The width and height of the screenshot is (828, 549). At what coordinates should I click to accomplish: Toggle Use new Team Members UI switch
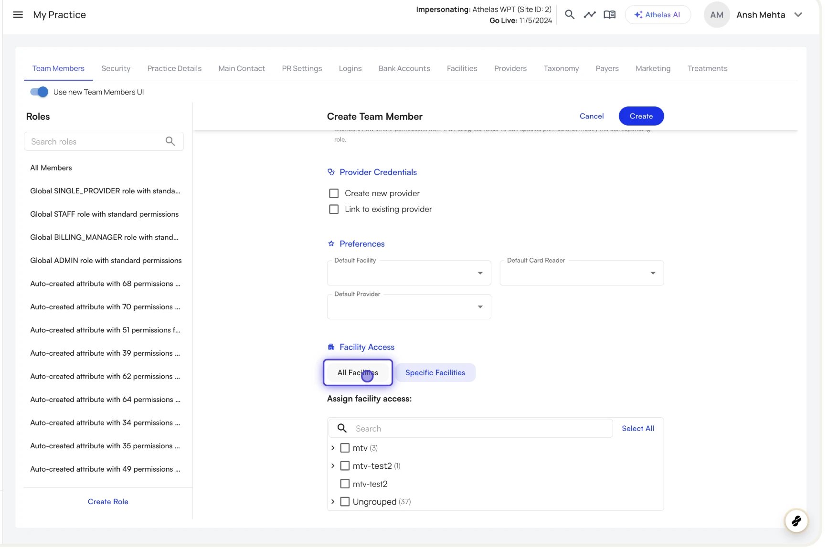(39, 92)
